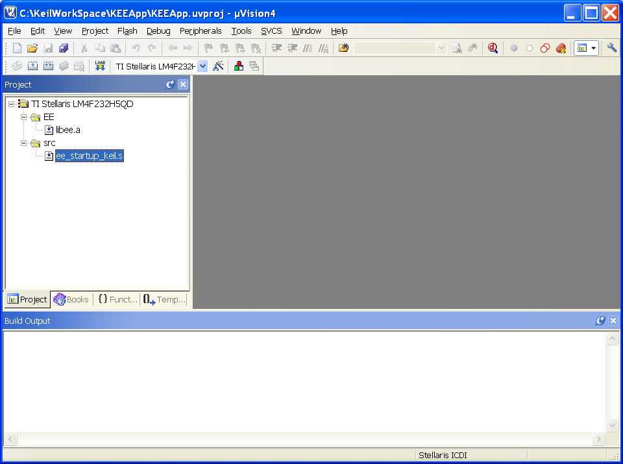
Task: Open Target Options magic wand icon
Action: [218, 66]
